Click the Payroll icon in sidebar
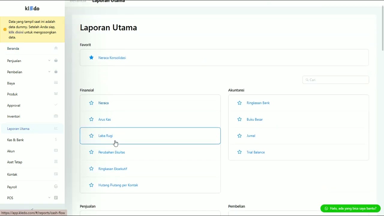Image resolution: width=384 pixels, height=216 pixels. click(56, 187)
